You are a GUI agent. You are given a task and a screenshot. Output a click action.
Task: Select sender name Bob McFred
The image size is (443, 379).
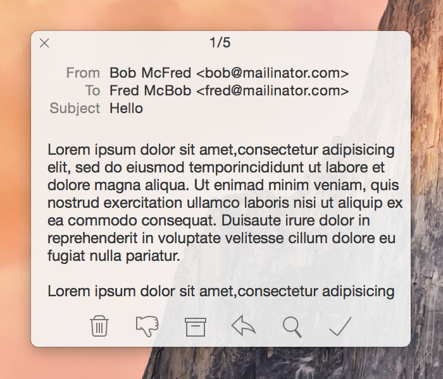tap(151, 73)
